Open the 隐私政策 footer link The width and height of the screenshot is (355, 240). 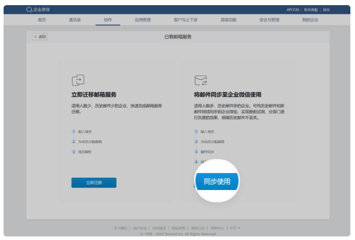click(x=178, y=228)
